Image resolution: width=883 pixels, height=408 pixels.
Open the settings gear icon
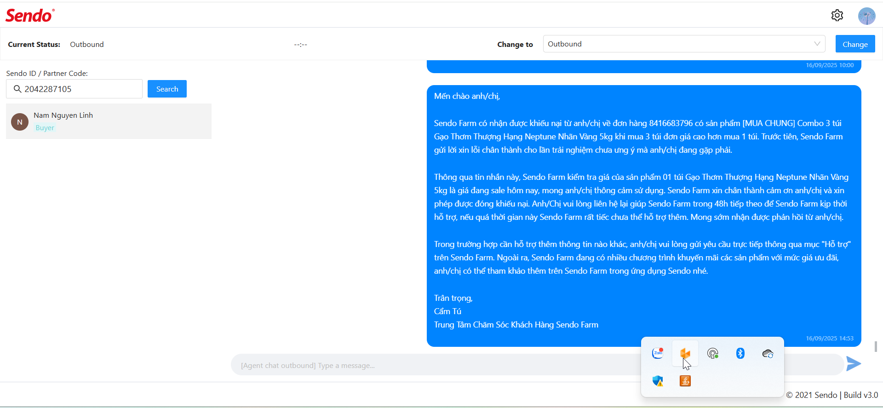click(837, 16)
